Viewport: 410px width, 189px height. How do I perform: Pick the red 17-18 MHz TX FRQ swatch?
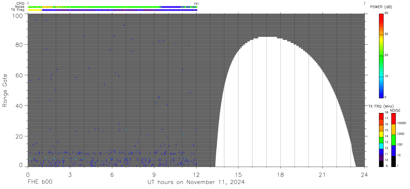381,116
